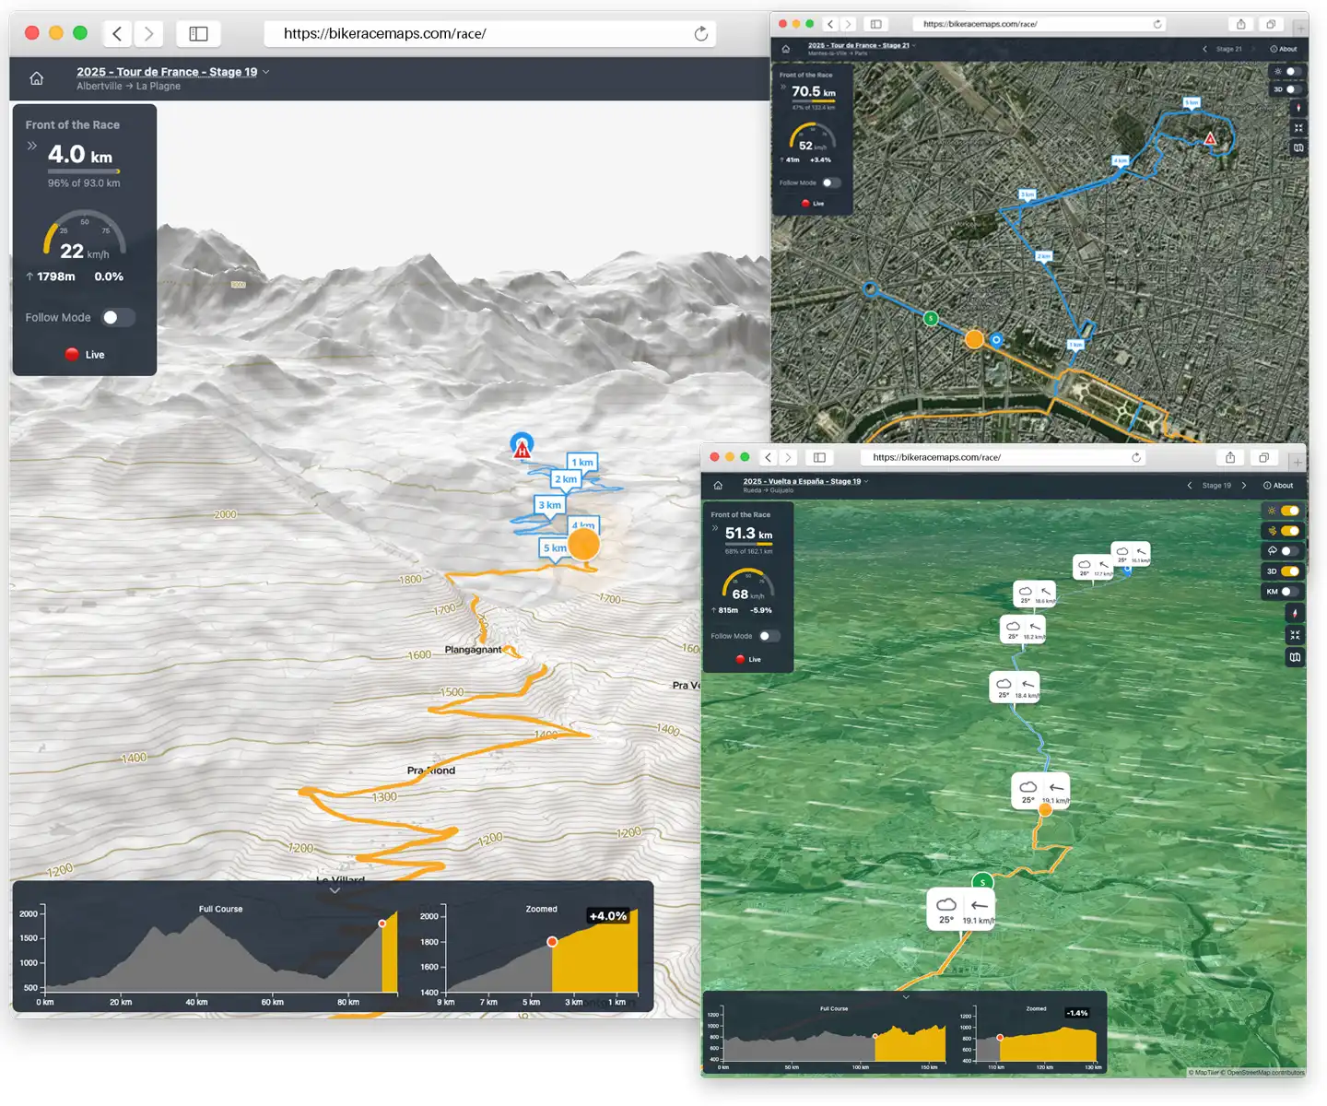Click the Live indicator
Viewport: 1327px width, 1106px height.
pyautogui.click(x=85, y=354)
